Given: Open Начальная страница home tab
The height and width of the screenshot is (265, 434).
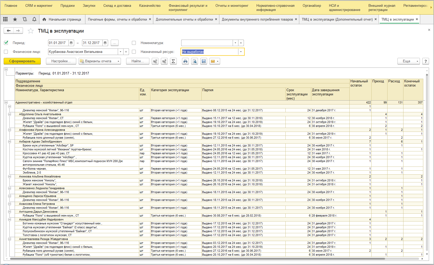Looking at the screenshot, I should (x=62, y=19).
